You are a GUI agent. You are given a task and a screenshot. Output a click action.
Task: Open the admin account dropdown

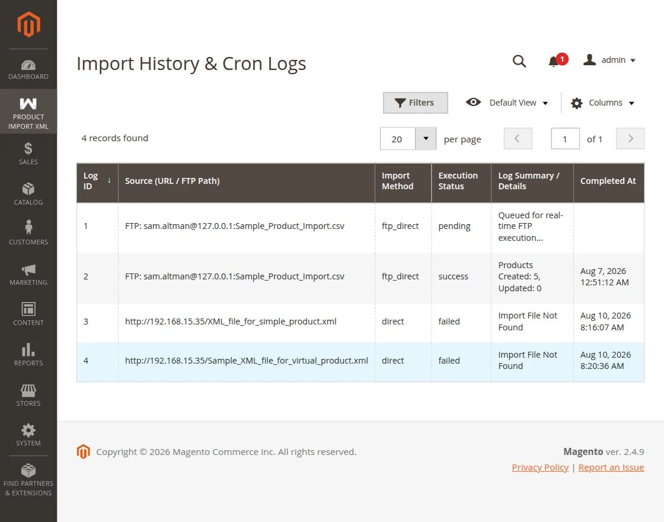(609, 60)
